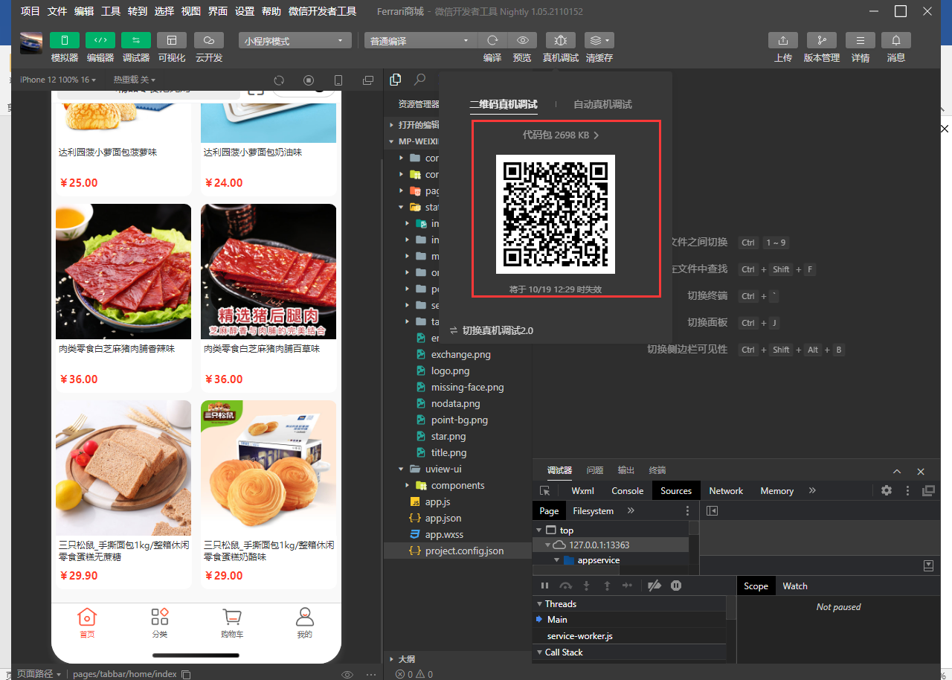
Task: Open the messages (消息) bell icon
Action: point(896,40)
